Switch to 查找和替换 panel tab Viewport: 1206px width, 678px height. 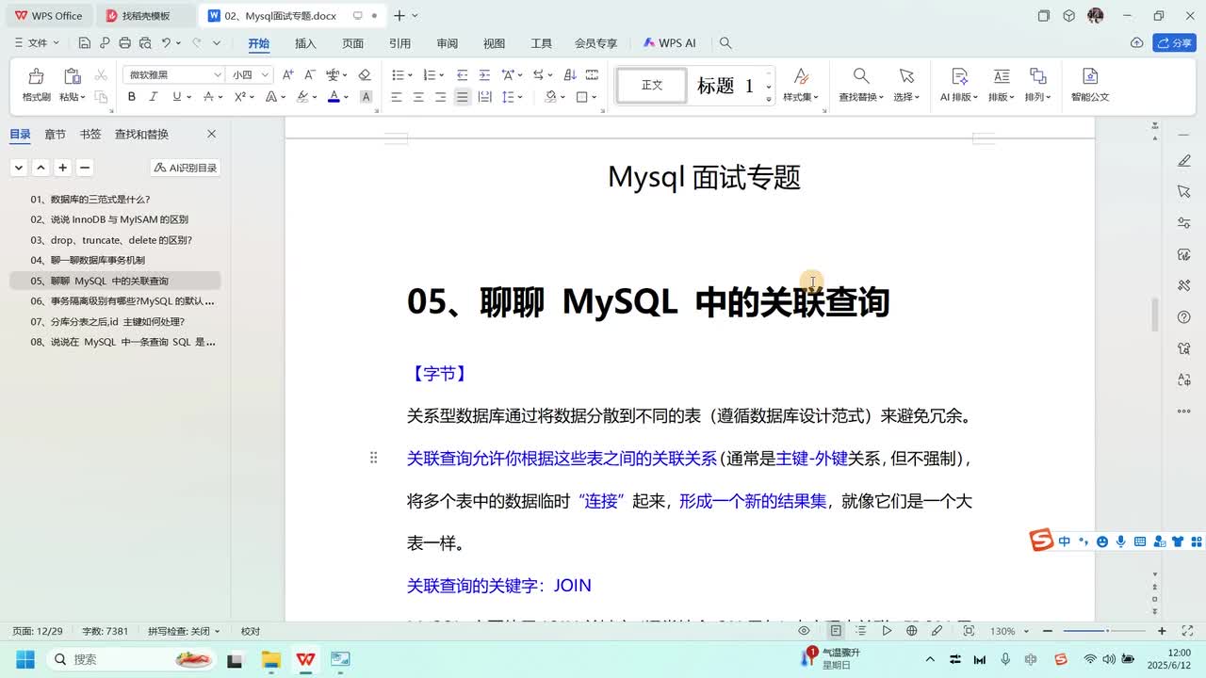pos(141,135)
